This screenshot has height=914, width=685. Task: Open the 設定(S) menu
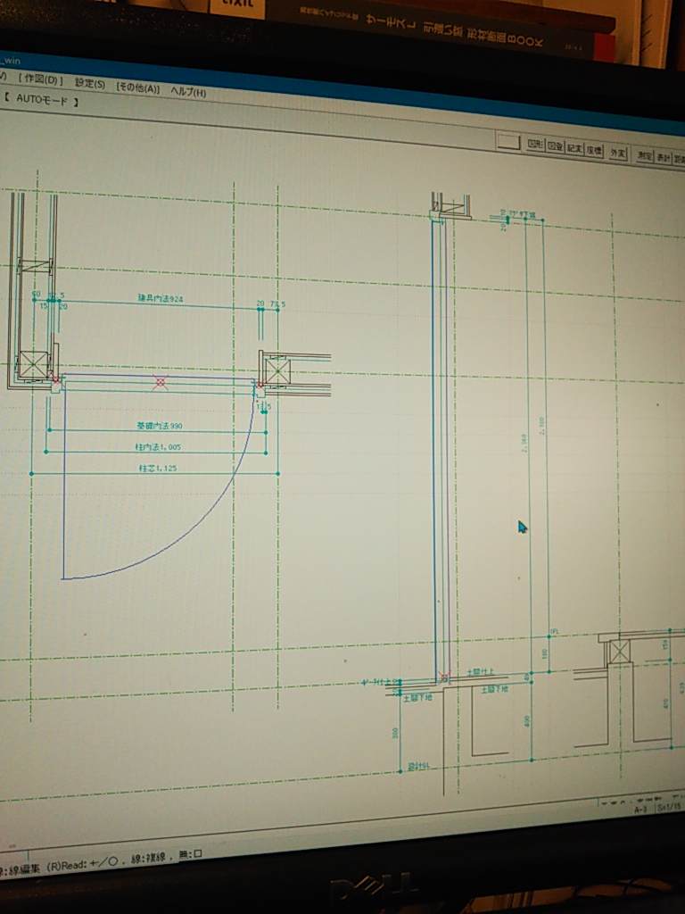point(90,83)
